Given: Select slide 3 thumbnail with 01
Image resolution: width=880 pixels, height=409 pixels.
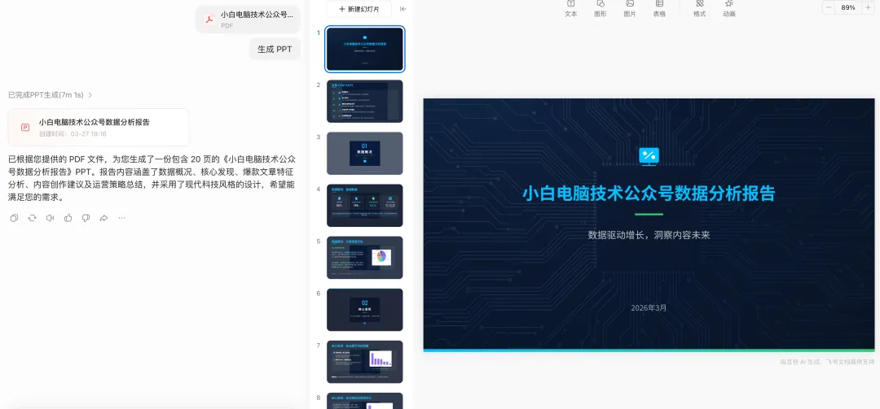Looking at the screenshot, I should click(365, 153).
